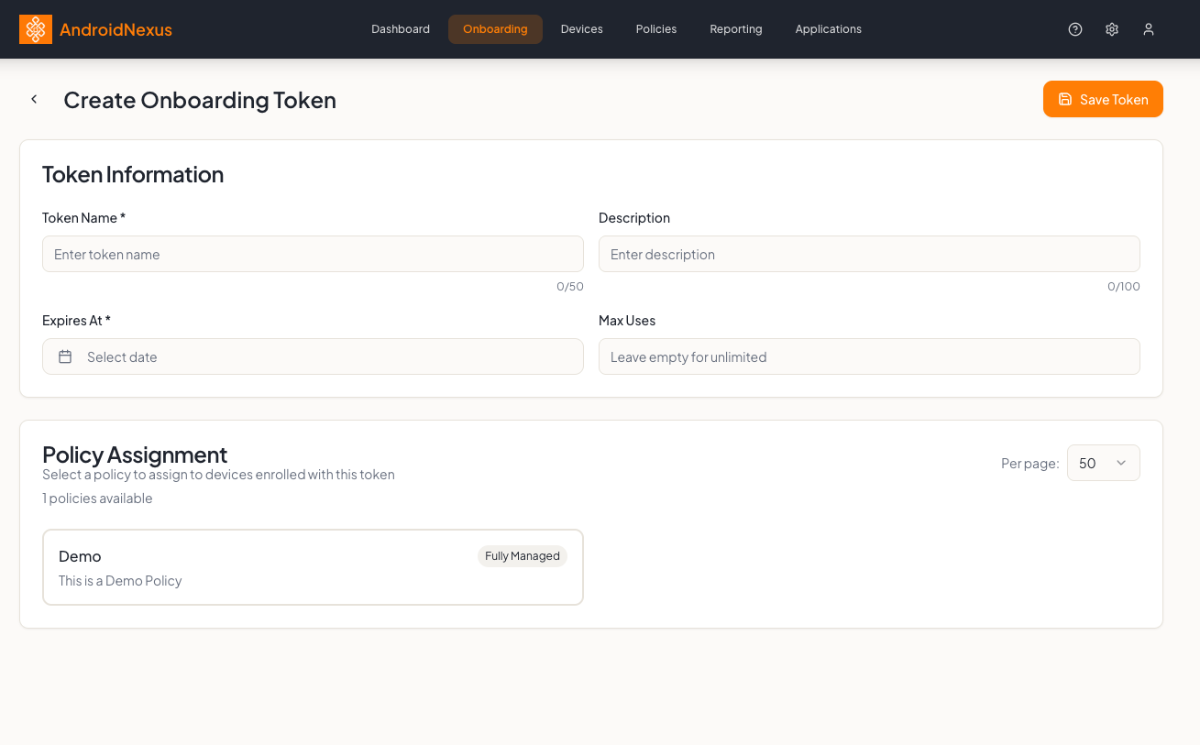Open the Expires At calendar date picker
Screen dimensions: 1200x745
pyautogui.click(x=64, y=356)
